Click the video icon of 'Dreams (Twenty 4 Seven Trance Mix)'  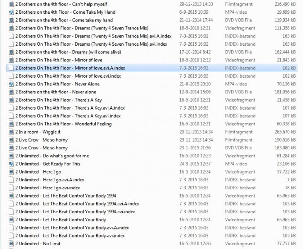(x=11, y=28)
